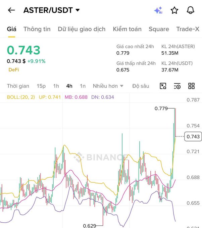Open the chart drawing tools icon
The image size is (202, 228).
click(x=163, y=86)
